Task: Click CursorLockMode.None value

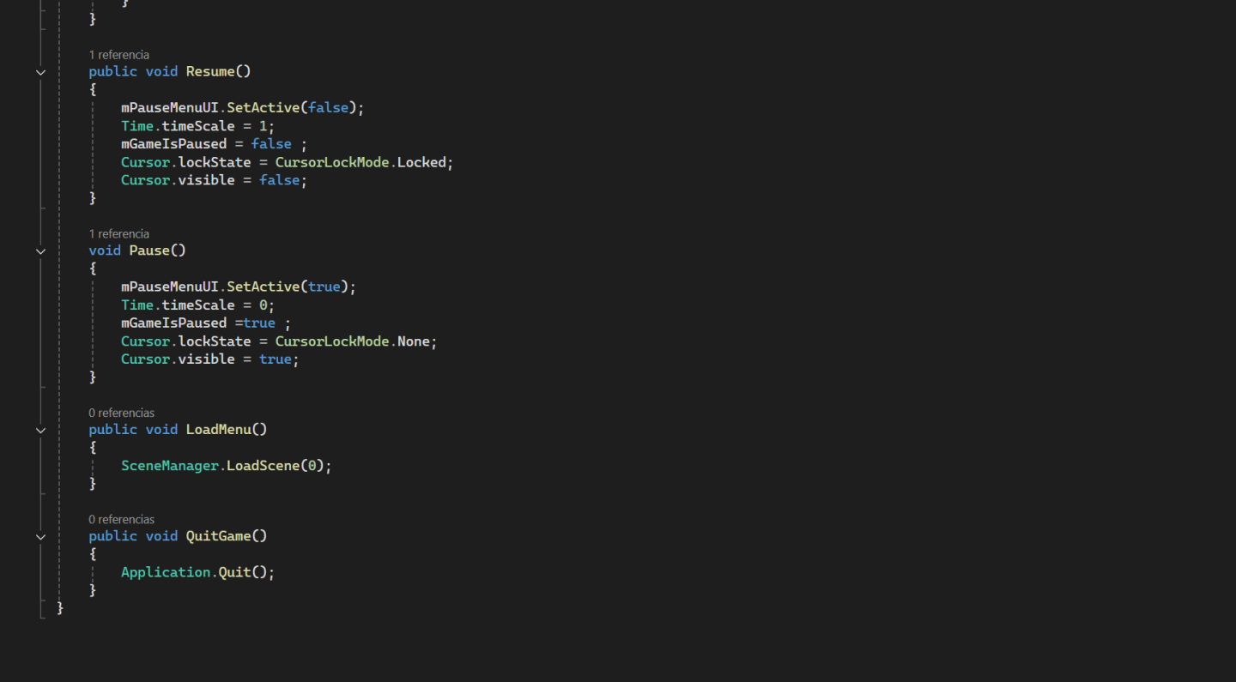Action: click(x=354, y=341)
